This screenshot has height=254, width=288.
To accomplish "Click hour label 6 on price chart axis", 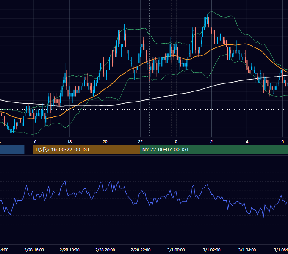I will pos(282,142).
